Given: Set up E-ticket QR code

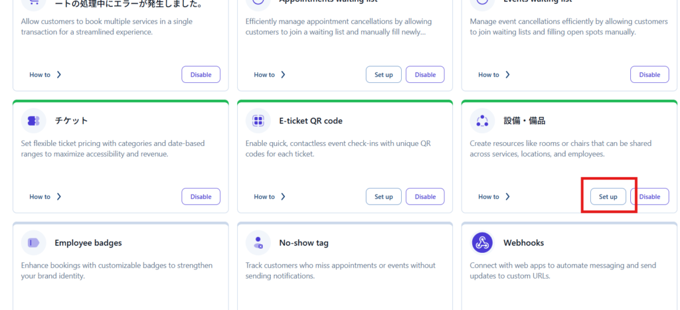Looking at the screenshot, I should point(384,196).
